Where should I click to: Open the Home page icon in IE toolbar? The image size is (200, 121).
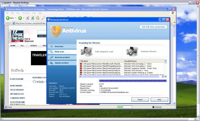(x=37, y=18)
